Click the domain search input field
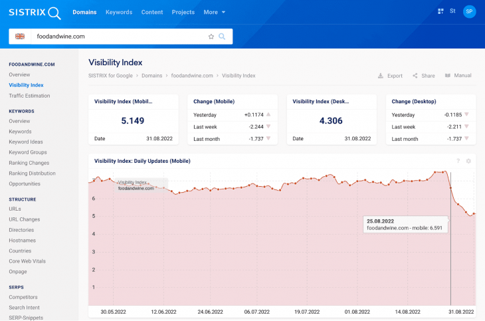485x321 pixels. click(120, 37)
